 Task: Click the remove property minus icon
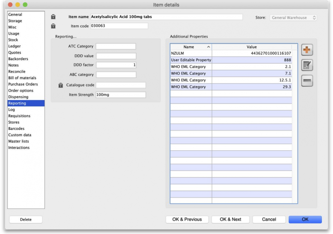(x=307, y=81)
